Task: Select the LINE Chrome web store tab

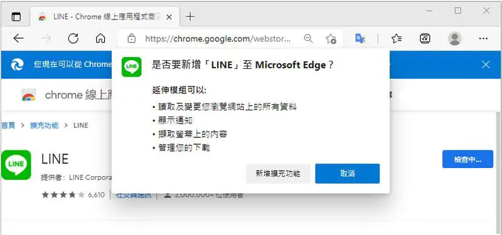Action: click(x=105, y=17)
